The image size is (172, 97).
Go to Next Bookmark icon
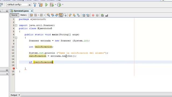pos(74,15)
